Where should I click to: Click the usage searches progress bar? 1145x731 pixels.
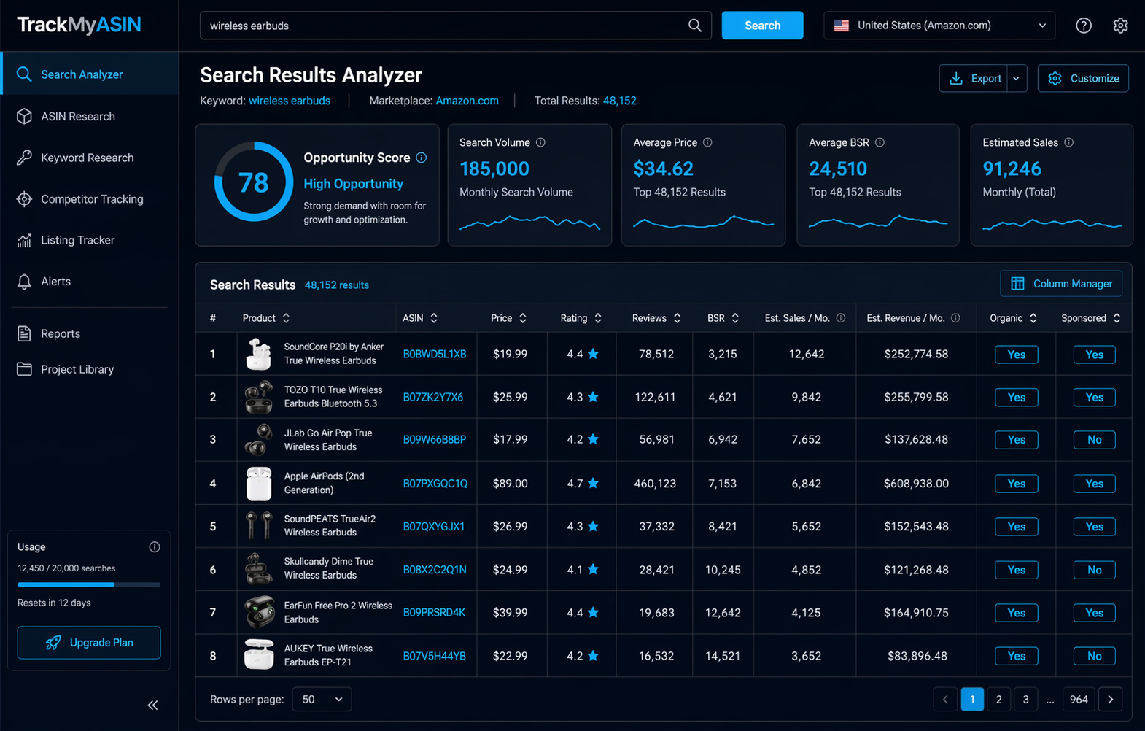[89, 584]
